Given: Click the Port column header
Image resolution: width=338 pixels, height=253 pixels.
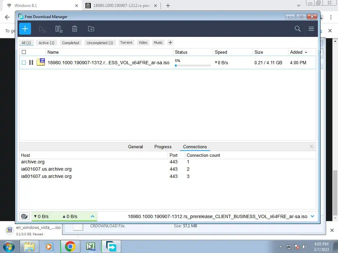Looking at the screenshot, I should click(x=176, y=155).
